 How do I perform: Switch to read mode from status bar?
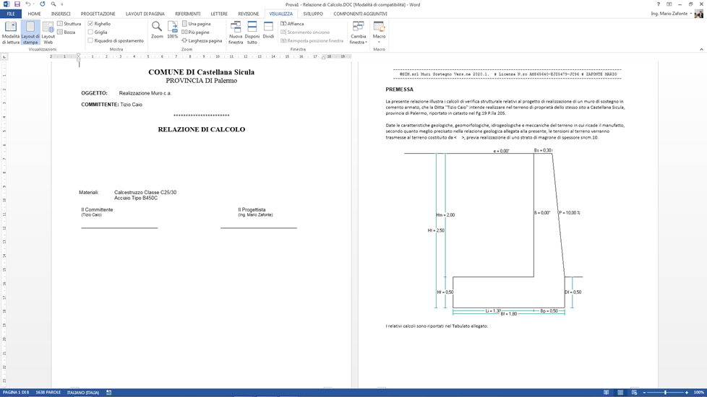tap(606, 393)
